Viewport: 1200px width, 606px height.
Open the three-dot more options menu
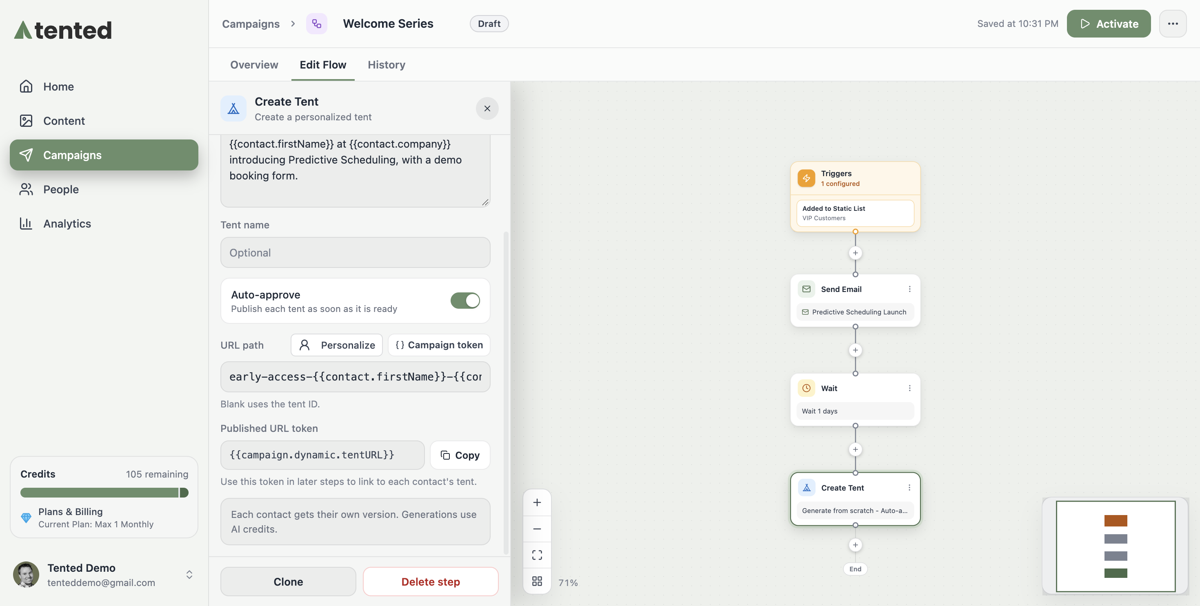pyautogui.click(x=1173, y=24)
